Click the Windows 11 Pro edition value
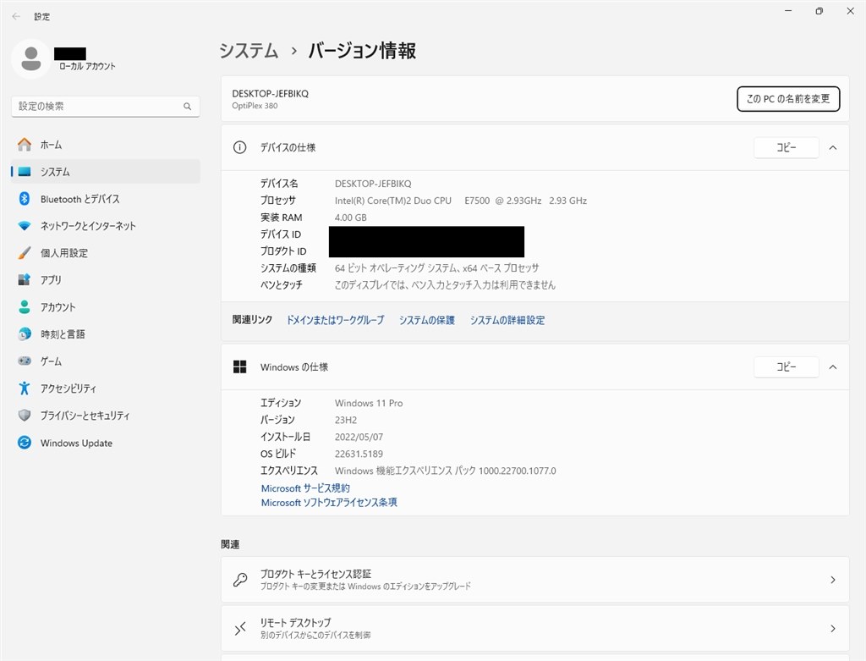The width and height of the screenshot is (866, 661). (369, 403)
